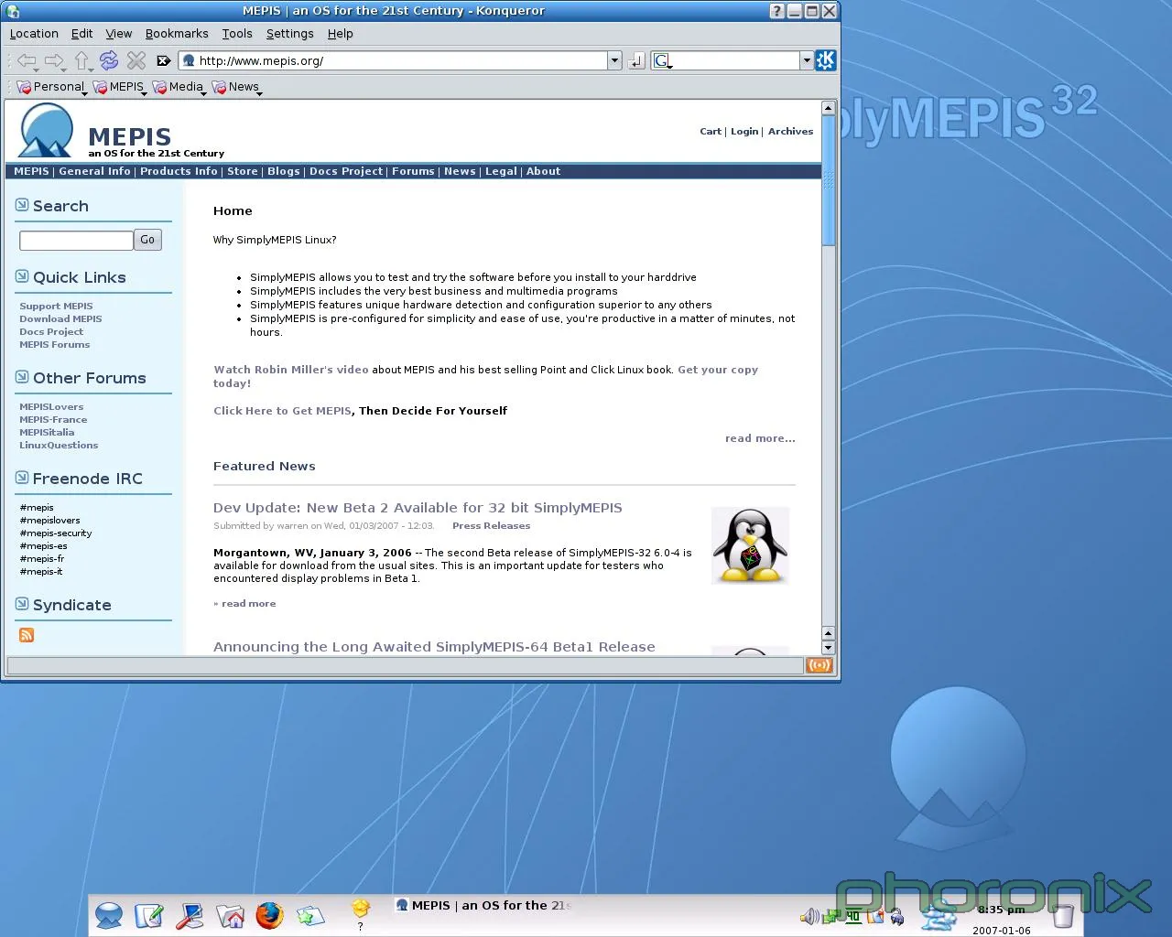Open the Back button history arrow

(x=37, y=70)
